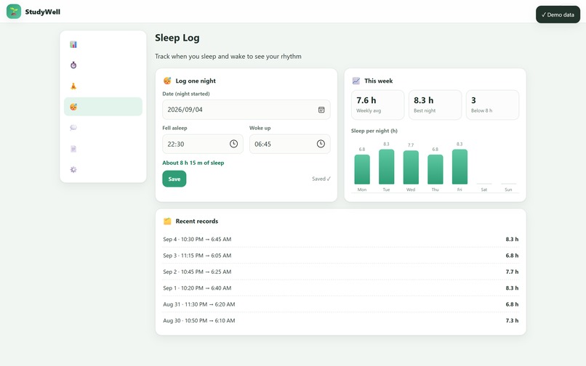Focus the Fell asleep time field

[x=203, y=144]
